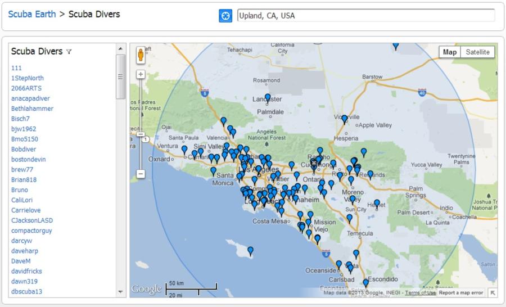Open diver profile Brian818

[x=24, y=180]
